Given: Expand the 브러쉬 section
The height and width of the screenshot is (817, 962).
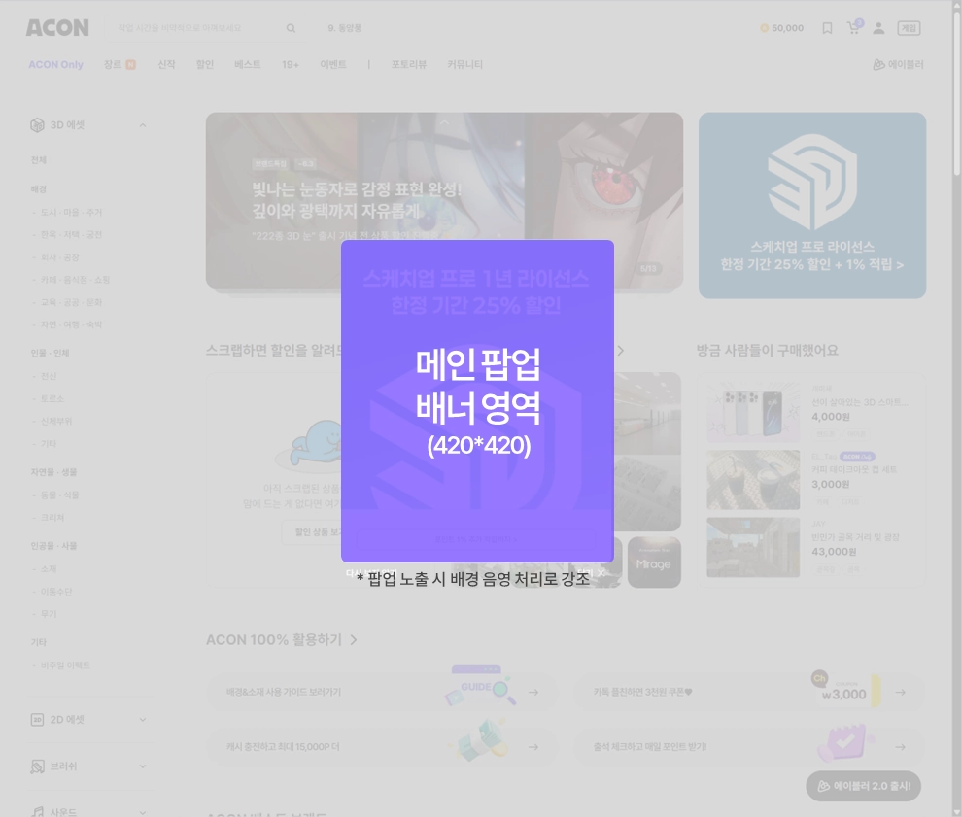Looking at the screenshot, I should (x=142, y=766).
